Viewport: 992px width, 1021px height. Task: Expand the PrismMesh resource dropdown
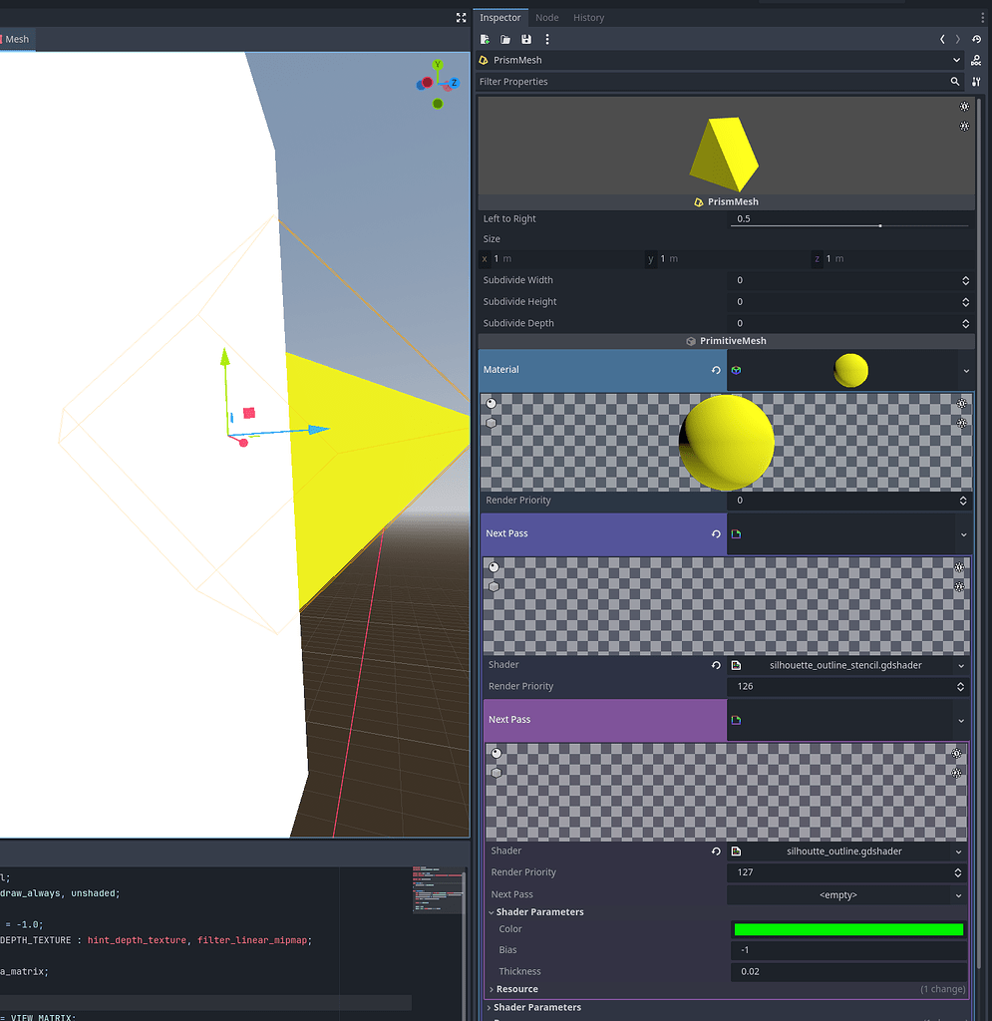[955, 60]
